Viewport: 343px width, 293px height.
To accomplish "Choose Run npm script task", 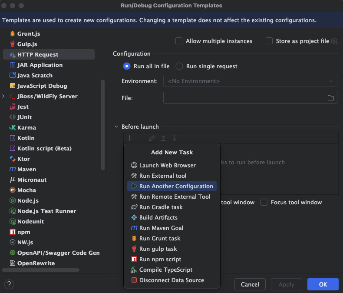I will click(x=172, y=259).
